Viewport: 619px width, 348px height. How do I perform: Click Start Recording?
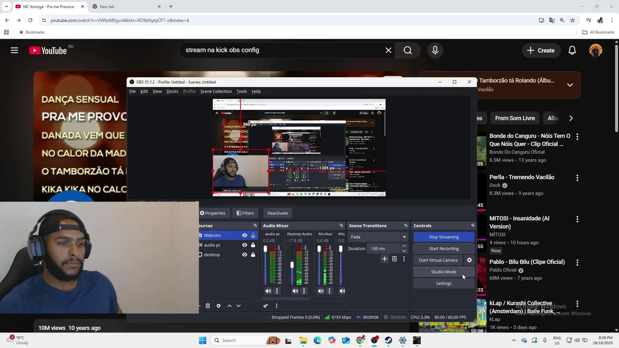pos(443,248)
